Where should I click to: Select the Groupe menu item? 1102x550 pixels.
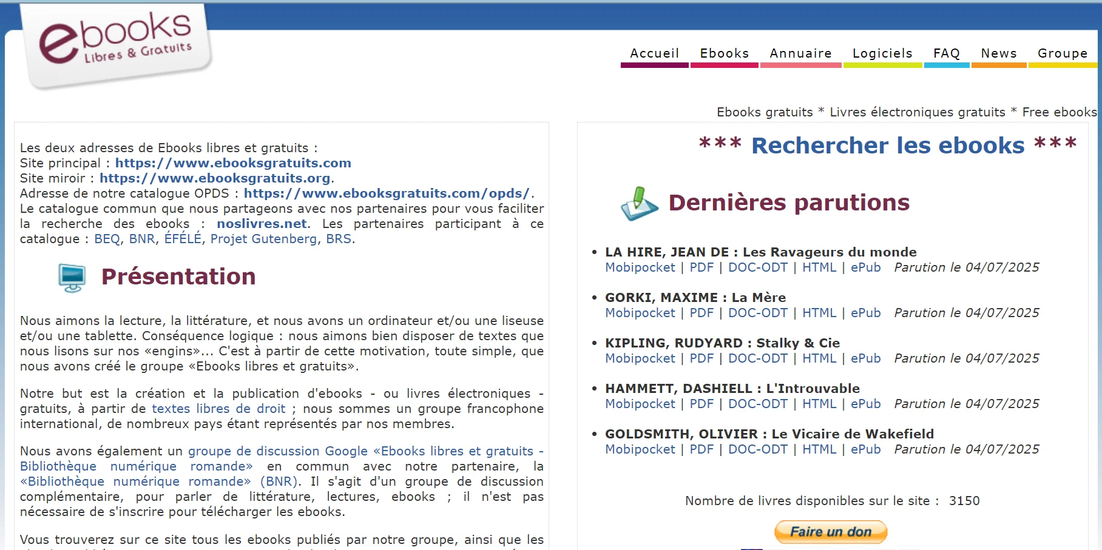[x=1063, y=53]
